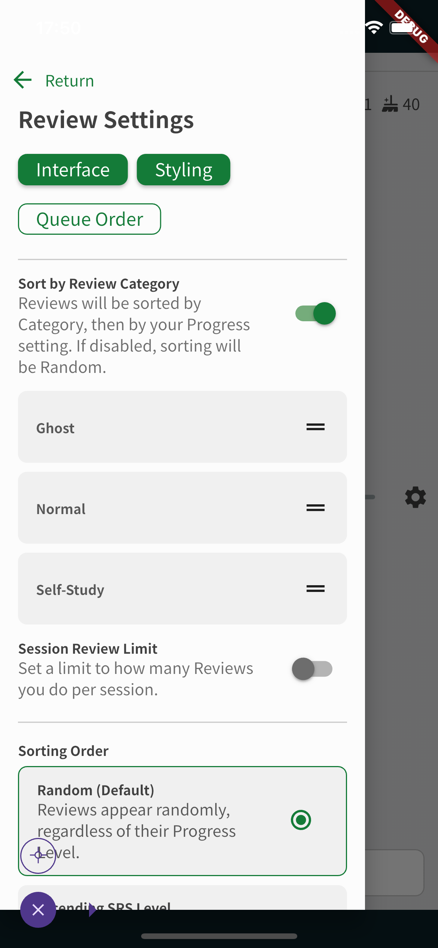Tap the Wi-Fi status icon
The image size is (438, 948).
(x=374, y=28)
